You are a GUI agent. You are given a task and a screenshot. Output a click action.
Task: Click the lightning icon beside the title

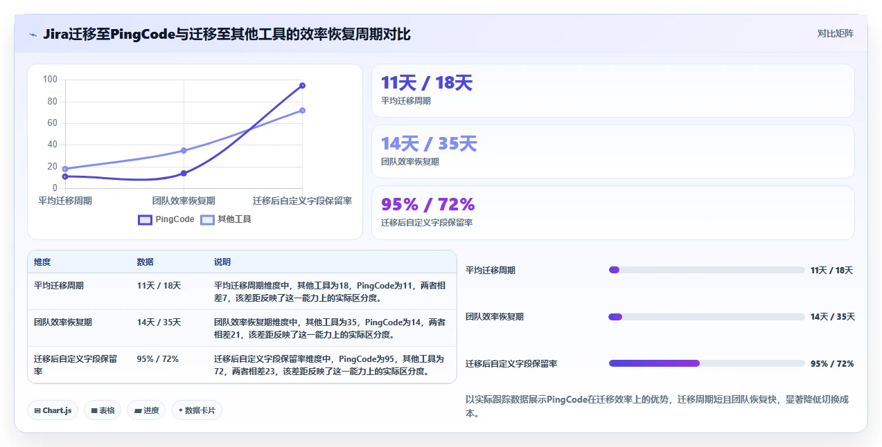click(x=33, y=35)
